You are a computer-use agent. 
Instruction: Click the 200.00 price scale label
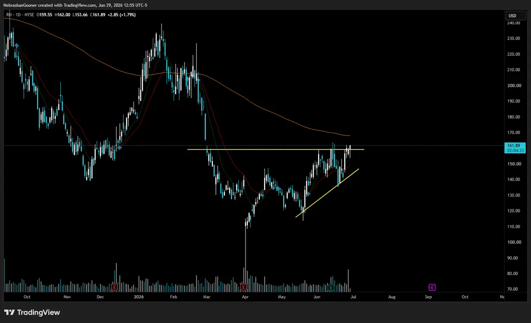click(514, 86)
